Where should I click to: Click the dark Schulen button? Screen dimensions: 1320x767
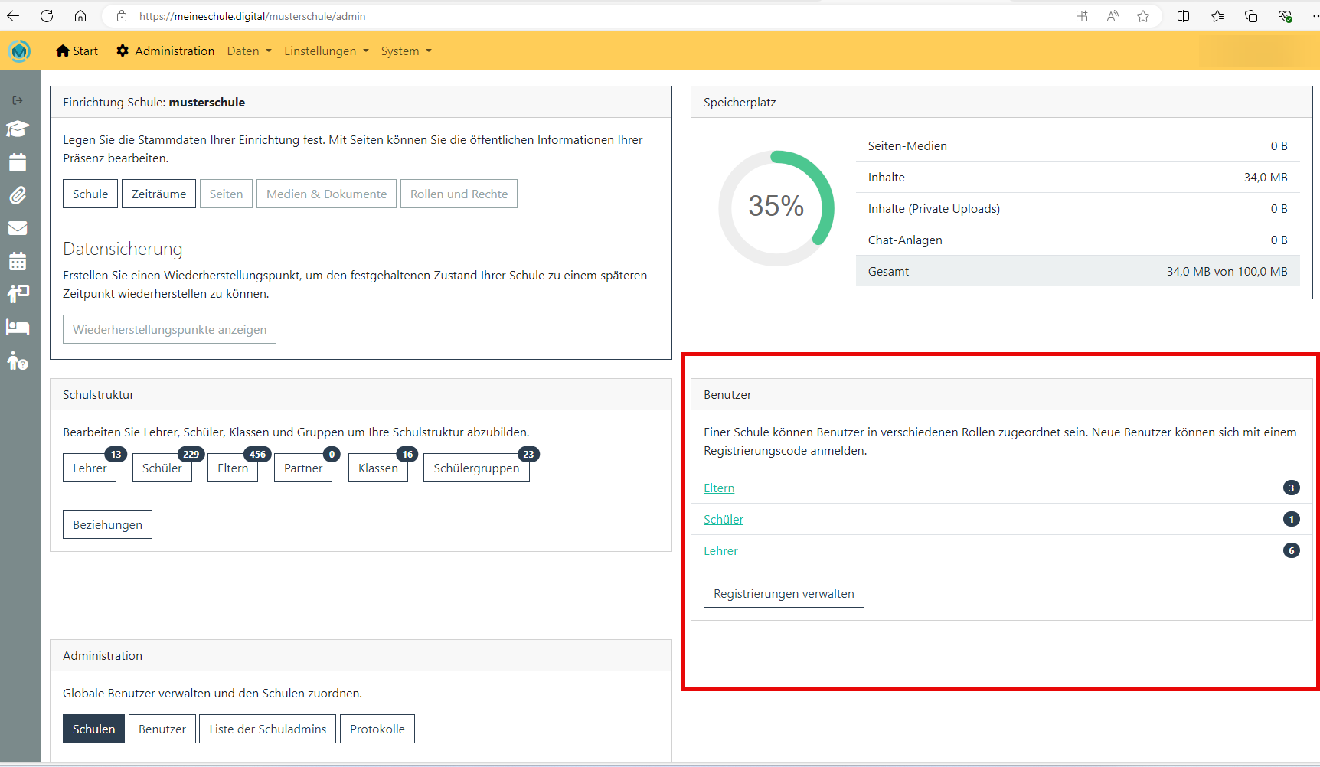[93, 729]
